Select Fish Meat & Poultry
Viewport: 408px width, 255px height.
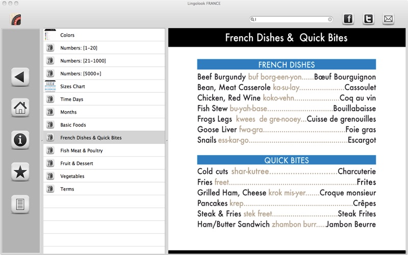point(81,150)
